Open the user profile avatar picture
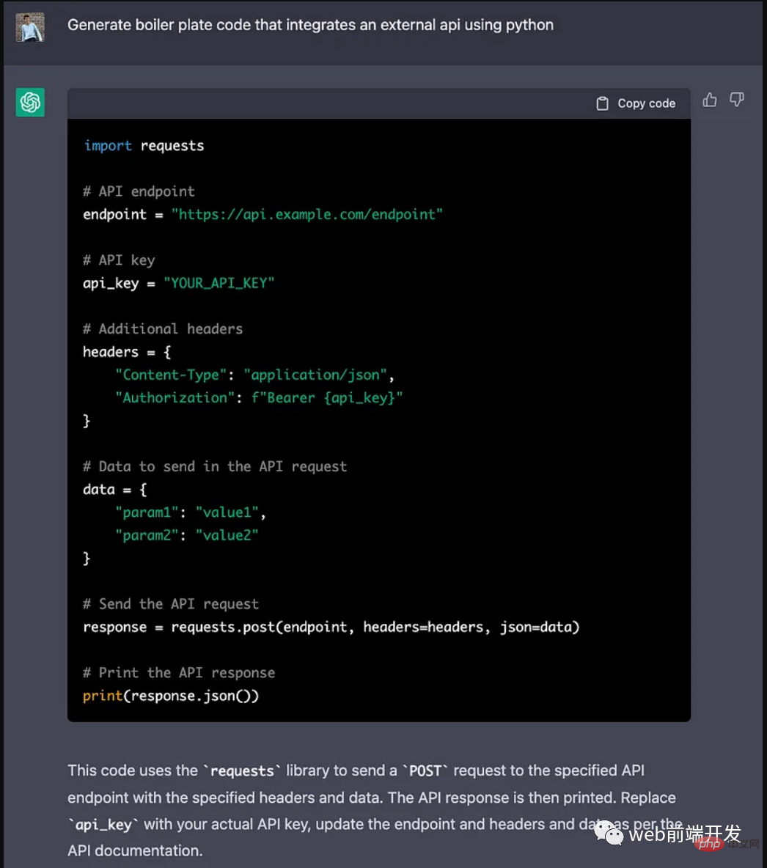This screenshot has width=767, height=868. point(30,27)
